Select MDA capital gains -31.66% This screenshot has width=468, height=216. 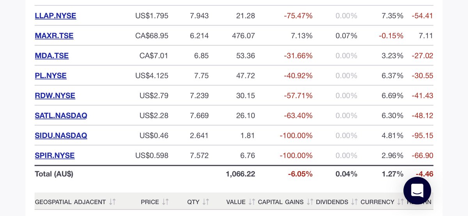point(298,56)
